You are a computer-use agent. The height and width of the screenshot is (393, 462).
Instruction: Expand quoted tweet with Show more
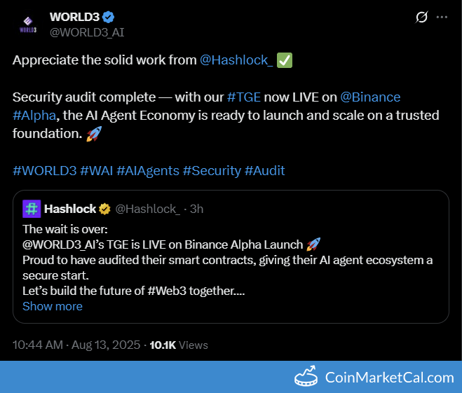(x=53, y=306)
